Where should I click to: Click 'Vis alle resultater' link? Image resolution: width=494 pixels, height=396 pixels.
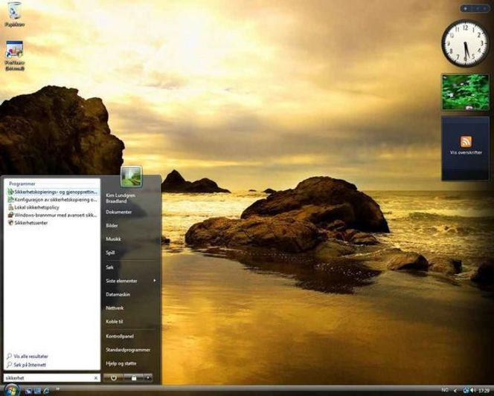pos(28,357)
